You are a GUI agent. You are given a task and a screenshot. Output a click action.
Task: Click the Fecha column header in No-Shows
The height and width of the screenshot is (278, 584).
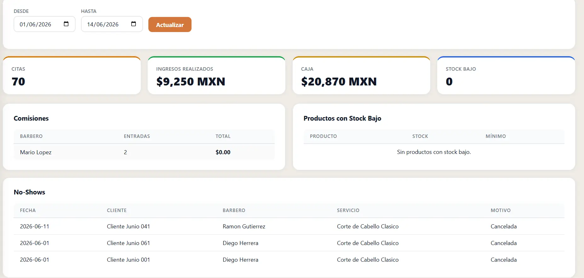[28, 210]
